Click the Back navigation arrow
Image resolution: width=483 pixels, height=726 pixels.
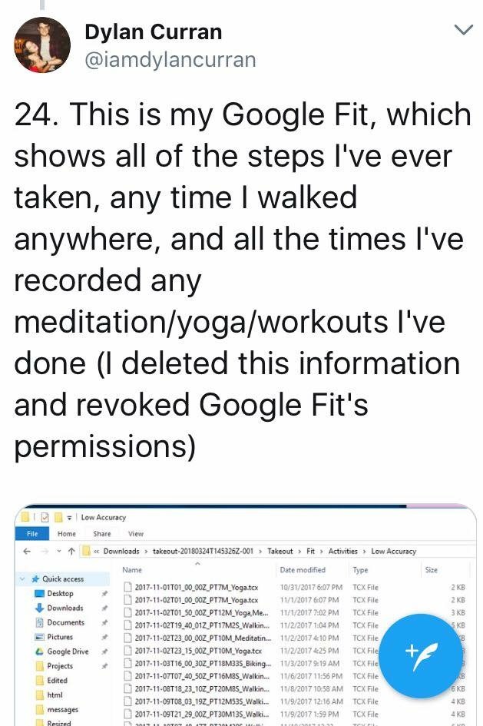pyautogui.click(x=27, y=551)
